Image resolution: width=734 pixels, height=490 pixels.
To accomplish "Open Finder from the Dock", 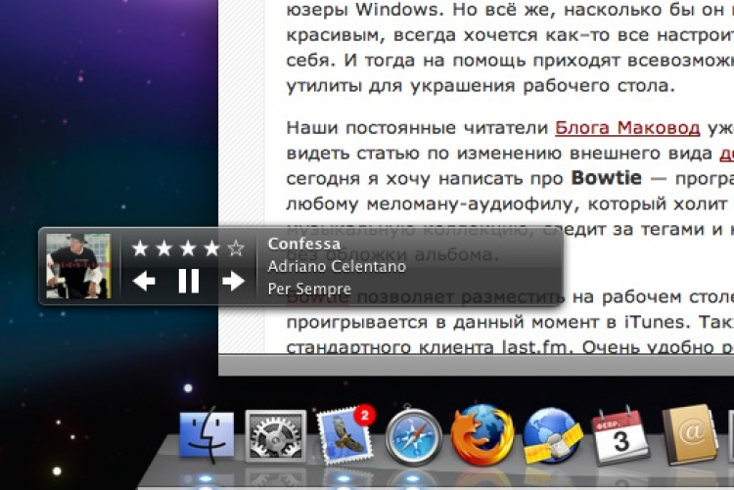I will [206, 435].
